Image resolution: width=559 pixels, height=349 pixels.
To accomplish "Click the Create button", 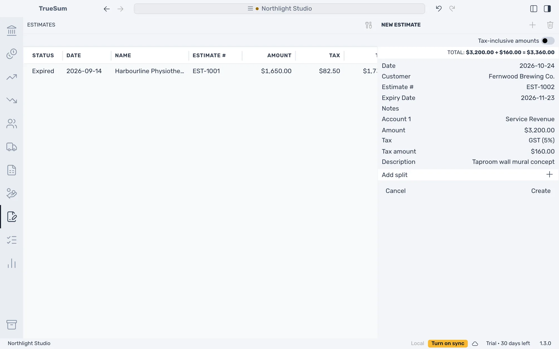I will pyautogui.click(x=541, y=191).
